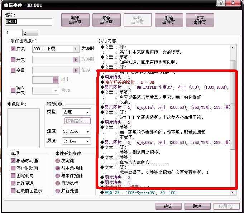Open 频度 dropdown showing 3: Low
Image resolution: width=244 pixels, height=213 pixels.
point(76,141)
